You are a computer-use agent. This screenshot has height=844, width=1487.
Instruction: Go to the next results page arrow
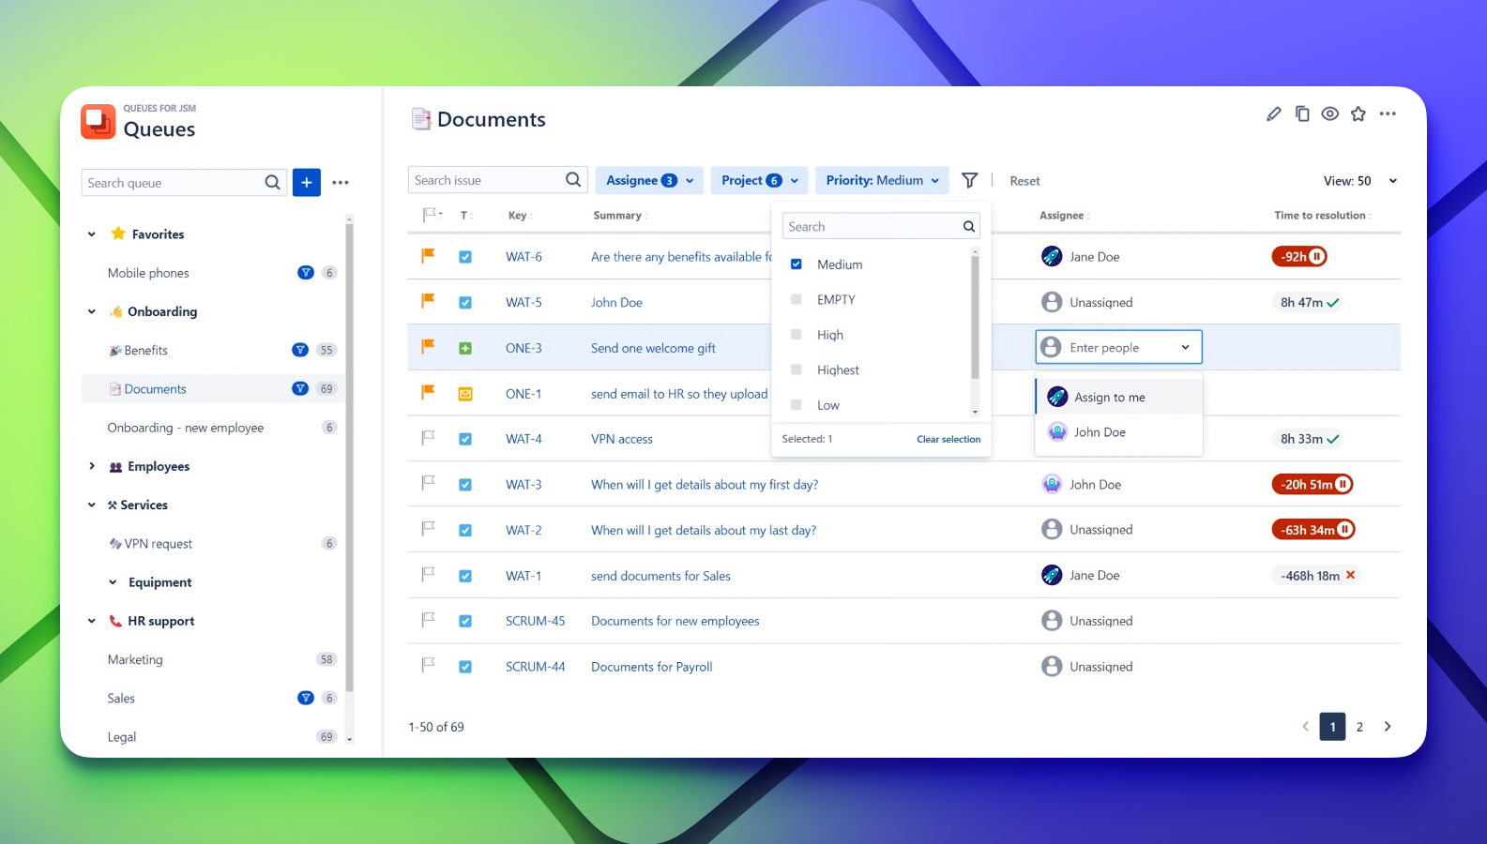coord(1388,727)
